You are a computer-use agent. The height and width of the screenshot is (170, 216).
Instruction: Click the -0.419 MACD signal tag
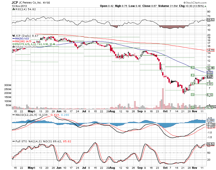(210, 127)
